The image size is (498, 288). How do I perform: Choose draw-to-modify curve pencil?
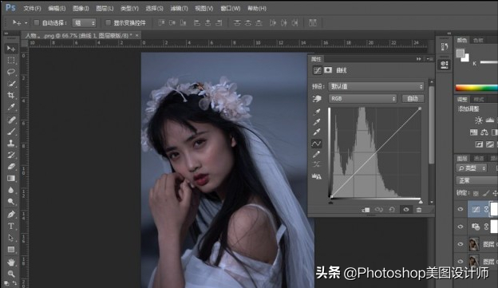pos(316,154)
